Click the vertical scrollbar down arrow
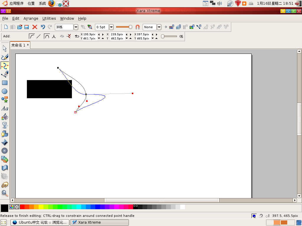This screenshot has height=226, width=302. pos(299,196)
